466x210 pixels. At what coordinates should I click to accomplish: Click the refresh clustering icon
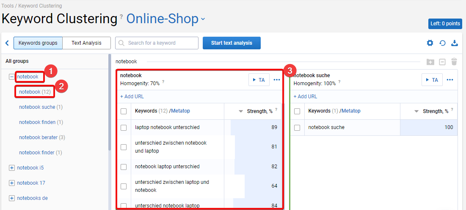443,43
